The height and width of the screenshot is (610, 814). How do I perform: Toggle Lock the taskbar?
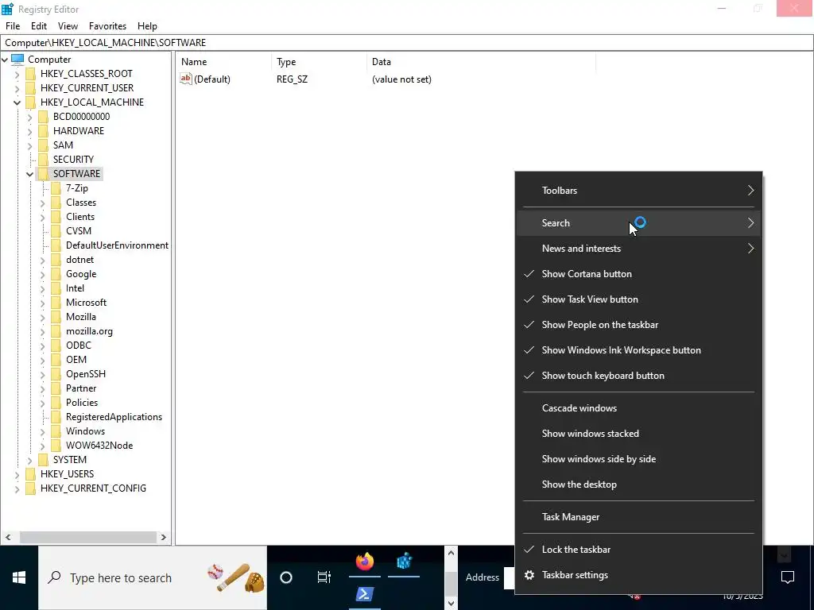point(638,550)
